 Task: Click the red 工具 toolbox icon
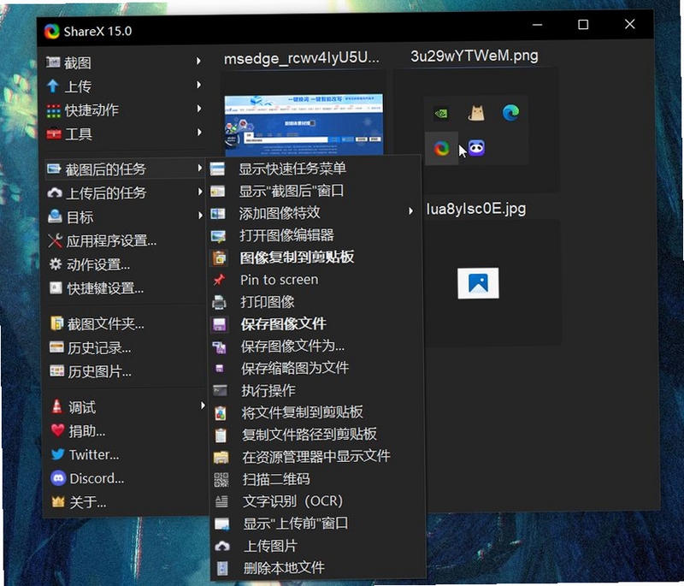(x=54, y=133)
